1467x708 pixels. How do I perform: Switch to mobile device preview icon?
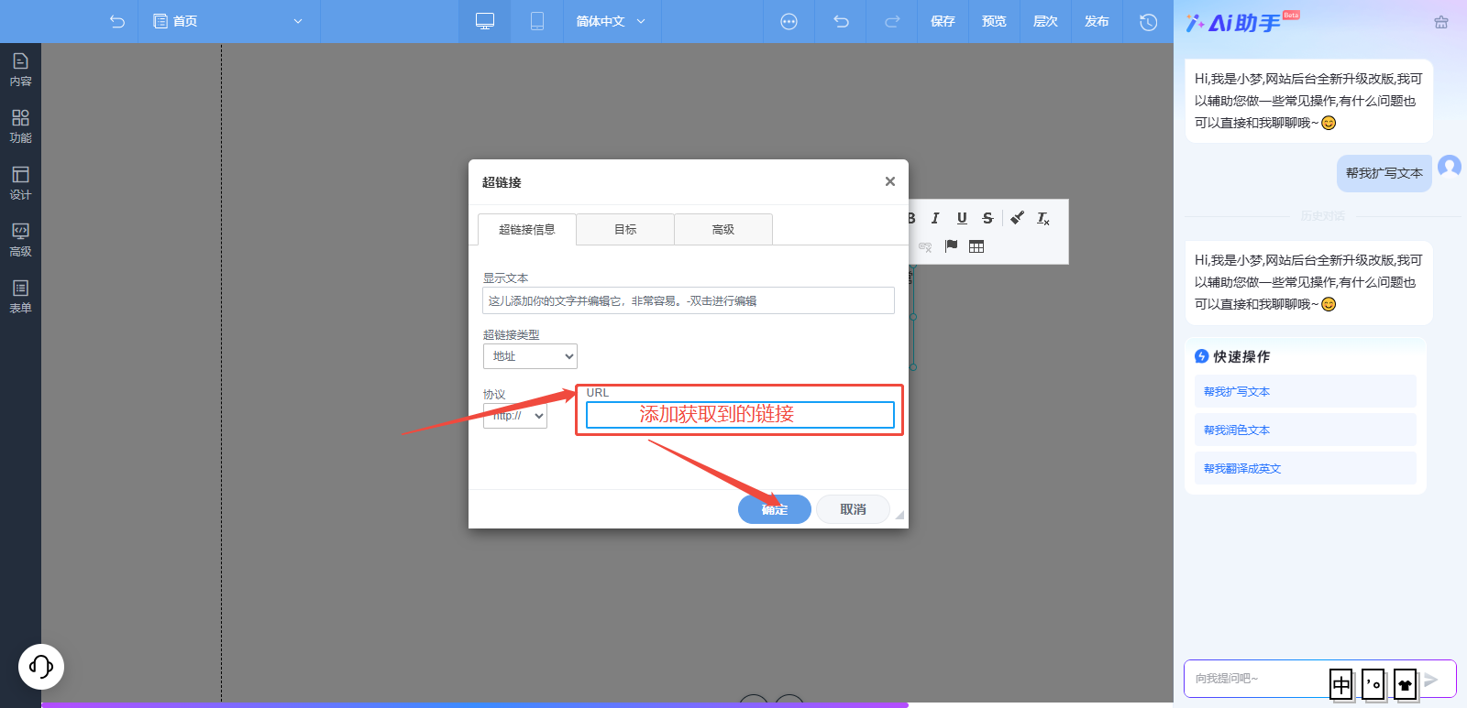point(537,21)
